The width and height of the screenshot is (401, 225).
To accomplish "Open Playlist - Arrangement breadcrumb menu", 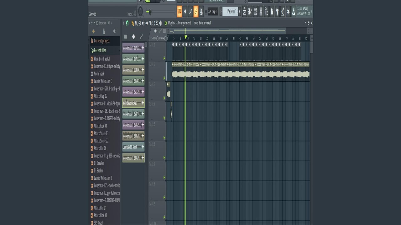I will pyautogui.click(x=179, y=23).
